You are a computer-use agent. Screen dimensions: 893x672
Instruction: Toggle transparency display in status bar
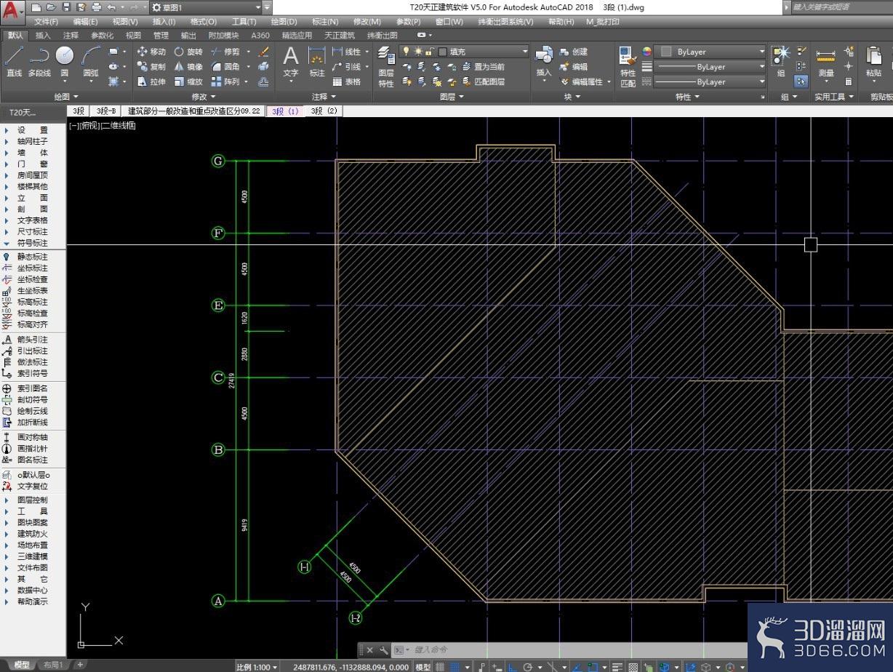coord(633,666)
